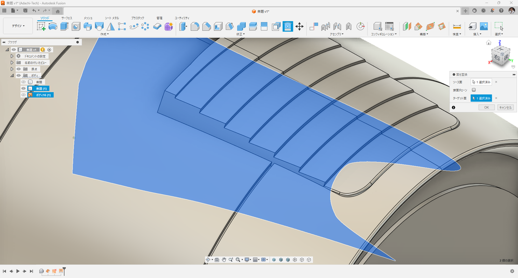Open the Help question mark icon

coord(501,10)
